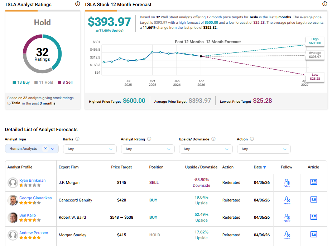332x246 pixels.
Task: Remove the Human Analysts filter chip
Action: pos(45,149)
